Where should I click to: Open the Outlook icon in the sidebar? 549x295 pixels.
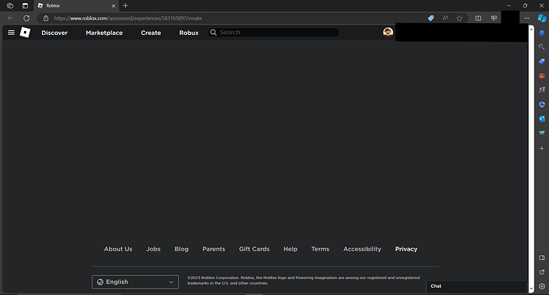[542, 118]
